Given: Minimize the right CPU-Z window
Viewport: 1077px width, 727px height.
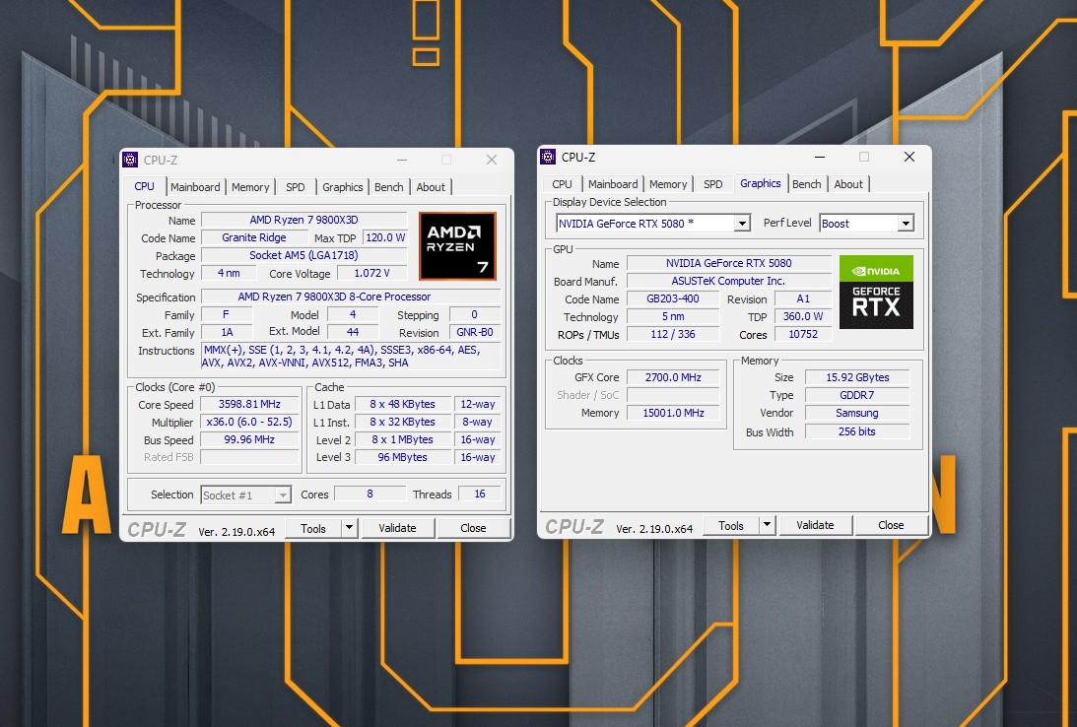Looking at the screenshot, I should (x=820, y=157).
